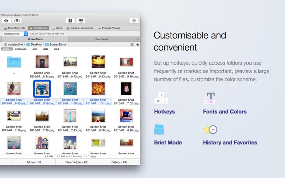
Task: Select thumbnail Screen Shot 2015-07...7.16.png
Action: 14,115
